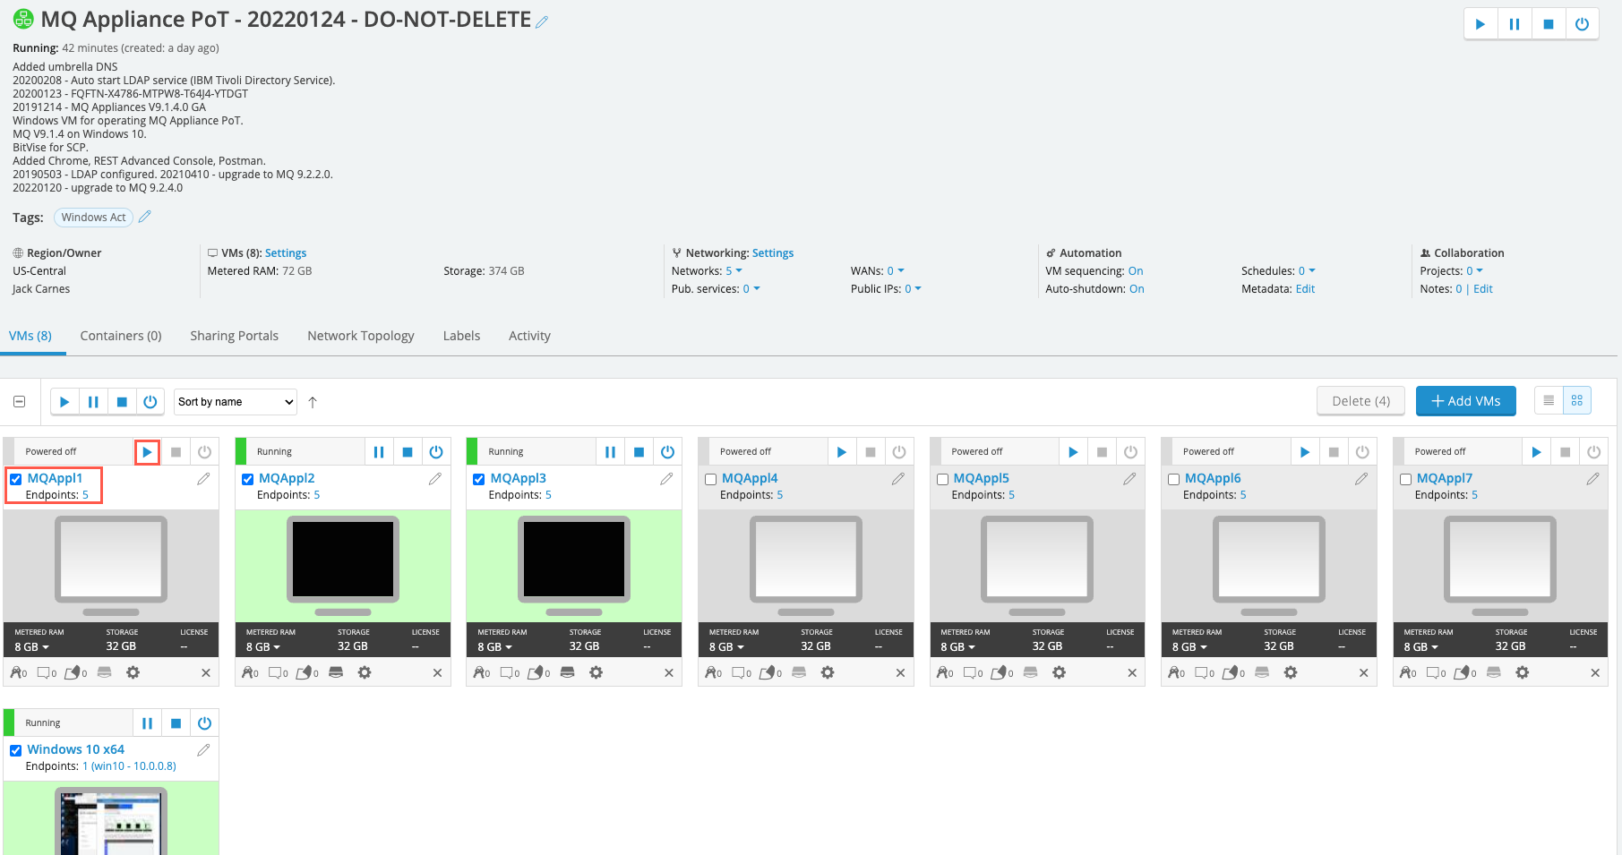Click the Delete (4) button
Viewport: 1622px width, 855px height.
click(1360, 401)
